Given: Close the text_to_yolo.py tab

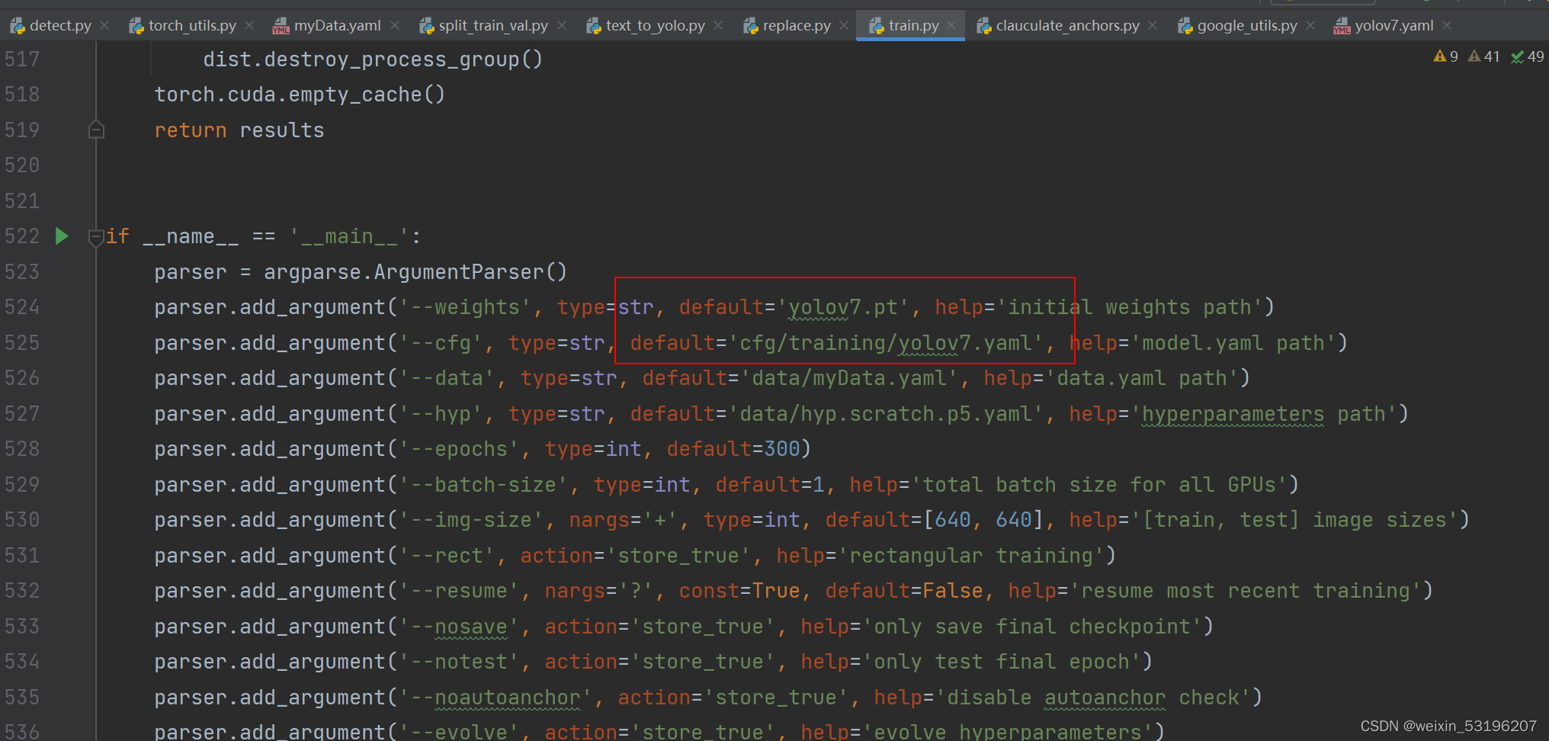Looking at the screenshot, I should click(718, 25).
